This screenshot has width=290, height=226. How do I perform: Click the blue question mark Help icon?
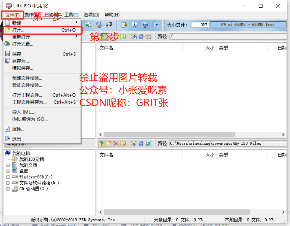coord(145,25)
